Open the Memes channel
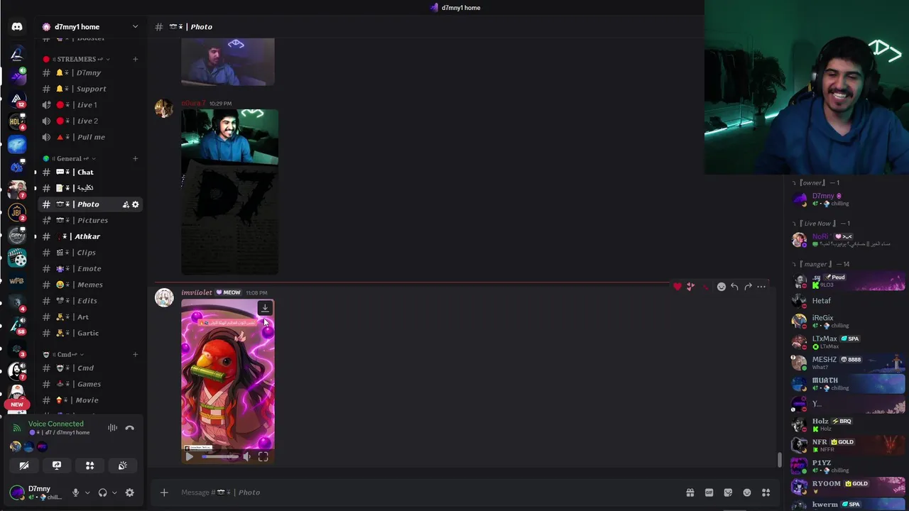 [90, 285]
